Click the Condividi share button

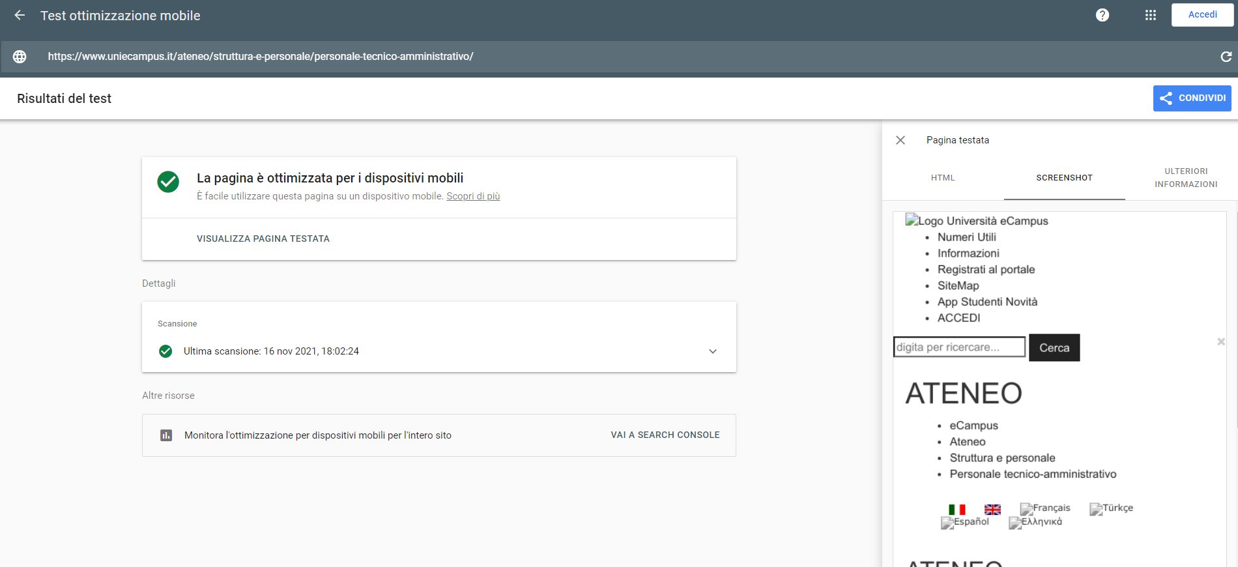1192,98
